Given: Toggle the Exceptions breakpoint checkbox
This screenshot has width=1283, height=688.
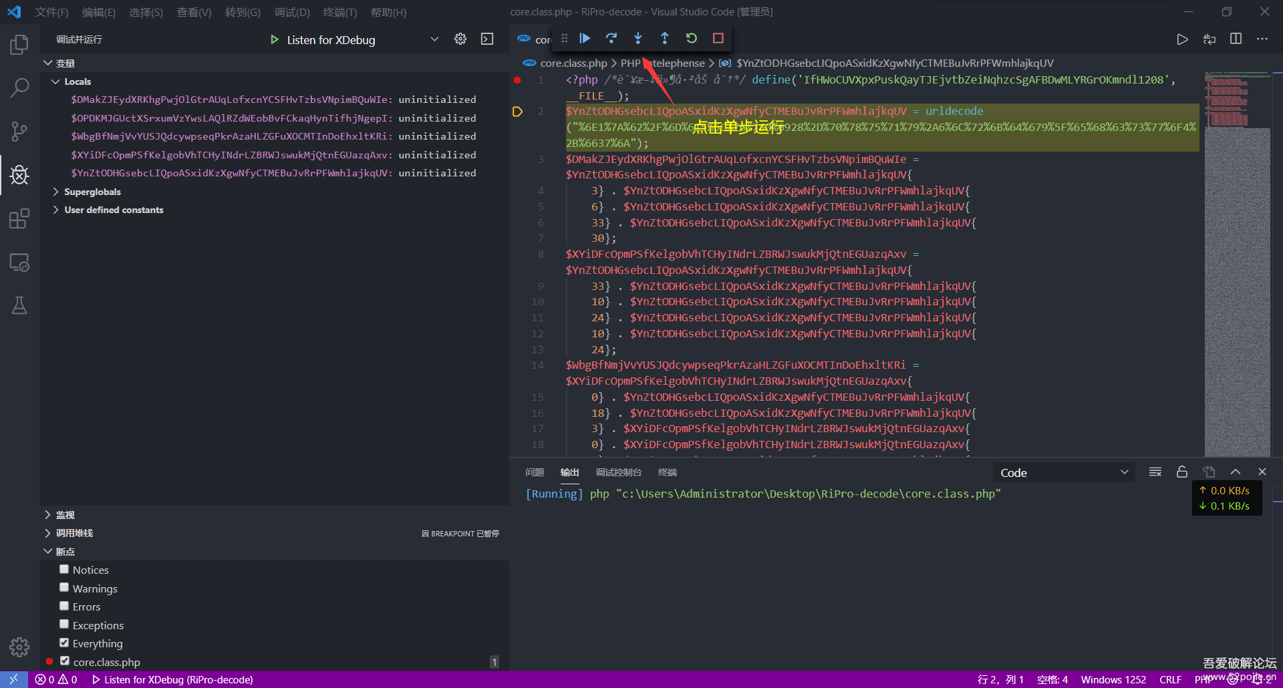Looking at the screenshot, I should click(x=64, y=625).
